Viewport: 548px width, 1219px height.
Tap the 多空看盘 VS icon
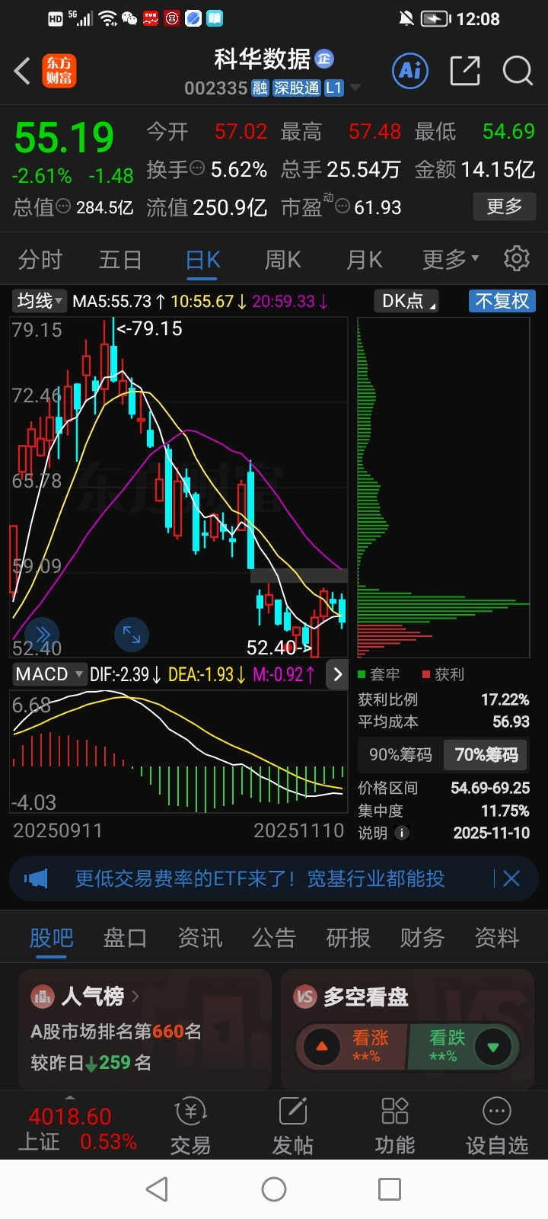tap(305, 996)
